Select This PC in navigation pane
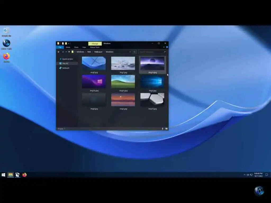The image size is (271, 203). coord(67,63)
